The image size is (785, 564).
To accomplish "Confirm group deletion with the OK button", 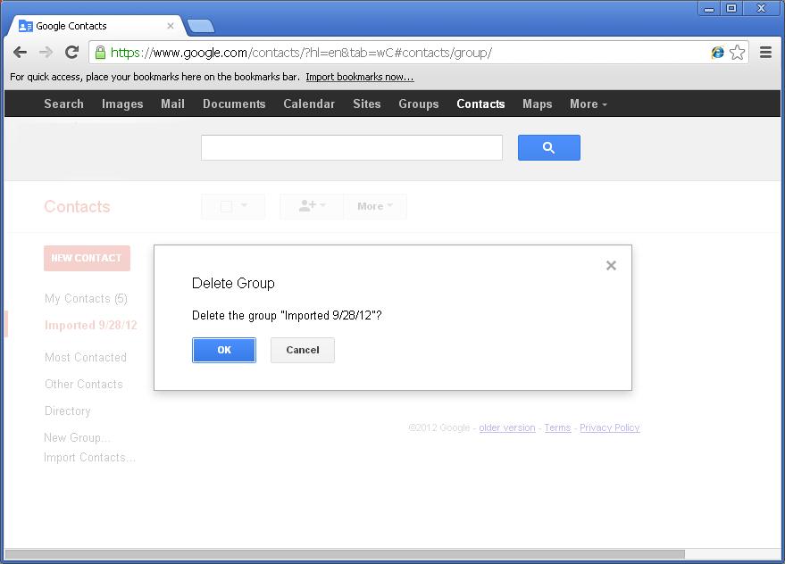I will (223, 350).
